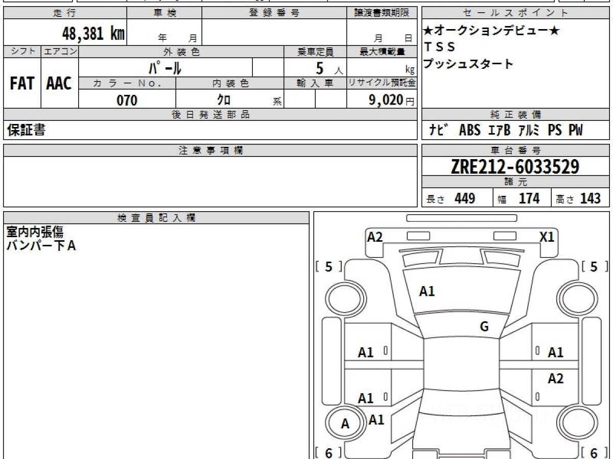
Task: Click the ナビ equipment item
Action: (x=439, y=131)
